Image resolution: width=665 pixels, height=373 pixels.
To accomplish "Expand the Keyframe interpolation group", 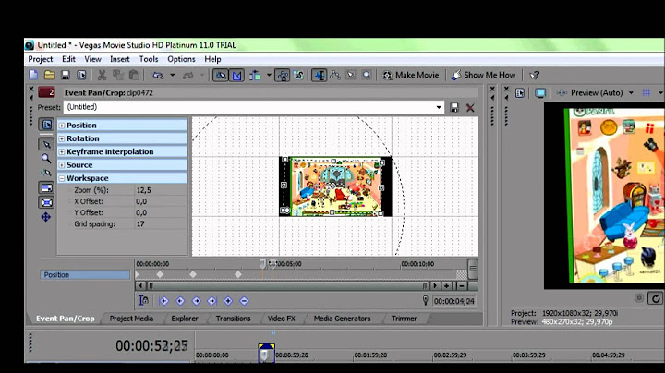I will point(62,151).
